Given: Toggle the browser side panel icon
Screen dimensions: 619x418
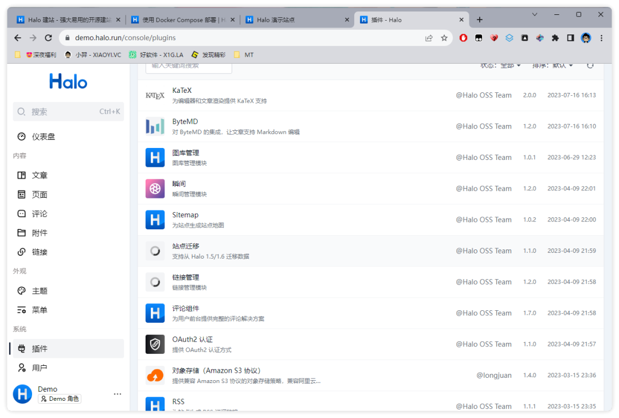Looking at the screenshot, I should (x=570, y=38).
